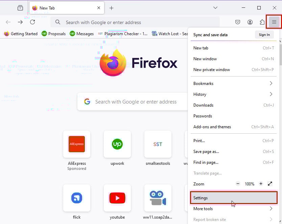The height and width of the screenshot is (224, 282).
Task: Open the extensions puzzle-piece icon
Action: tap(262, 22)
